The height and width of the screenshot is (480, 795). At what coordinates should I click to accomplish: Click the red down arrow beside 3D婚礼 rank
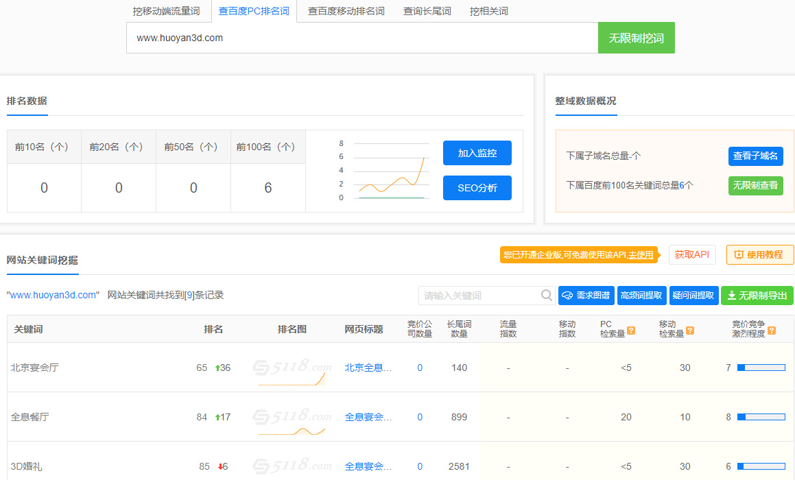click(x=221, y=466)
